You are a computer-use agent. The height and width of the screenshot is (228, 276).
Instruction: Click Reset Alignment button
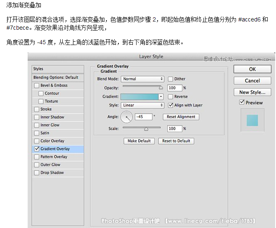(x=181, y=117)
